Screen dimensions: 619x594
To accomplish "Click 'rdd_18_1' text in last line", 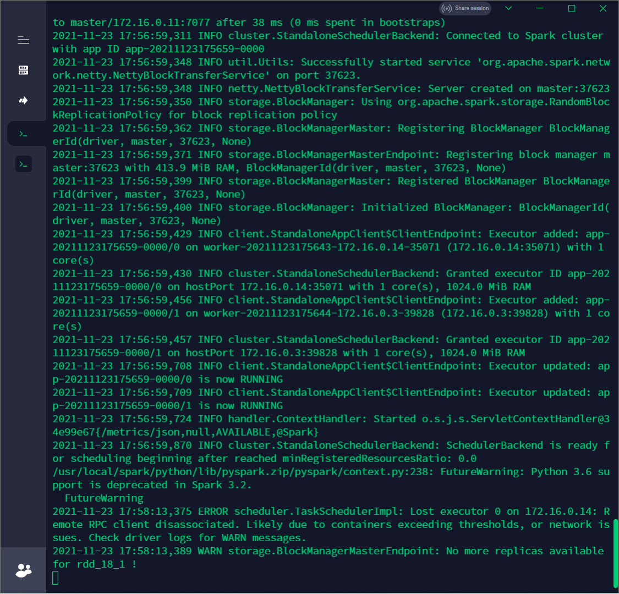I will [x=101, y=564].
